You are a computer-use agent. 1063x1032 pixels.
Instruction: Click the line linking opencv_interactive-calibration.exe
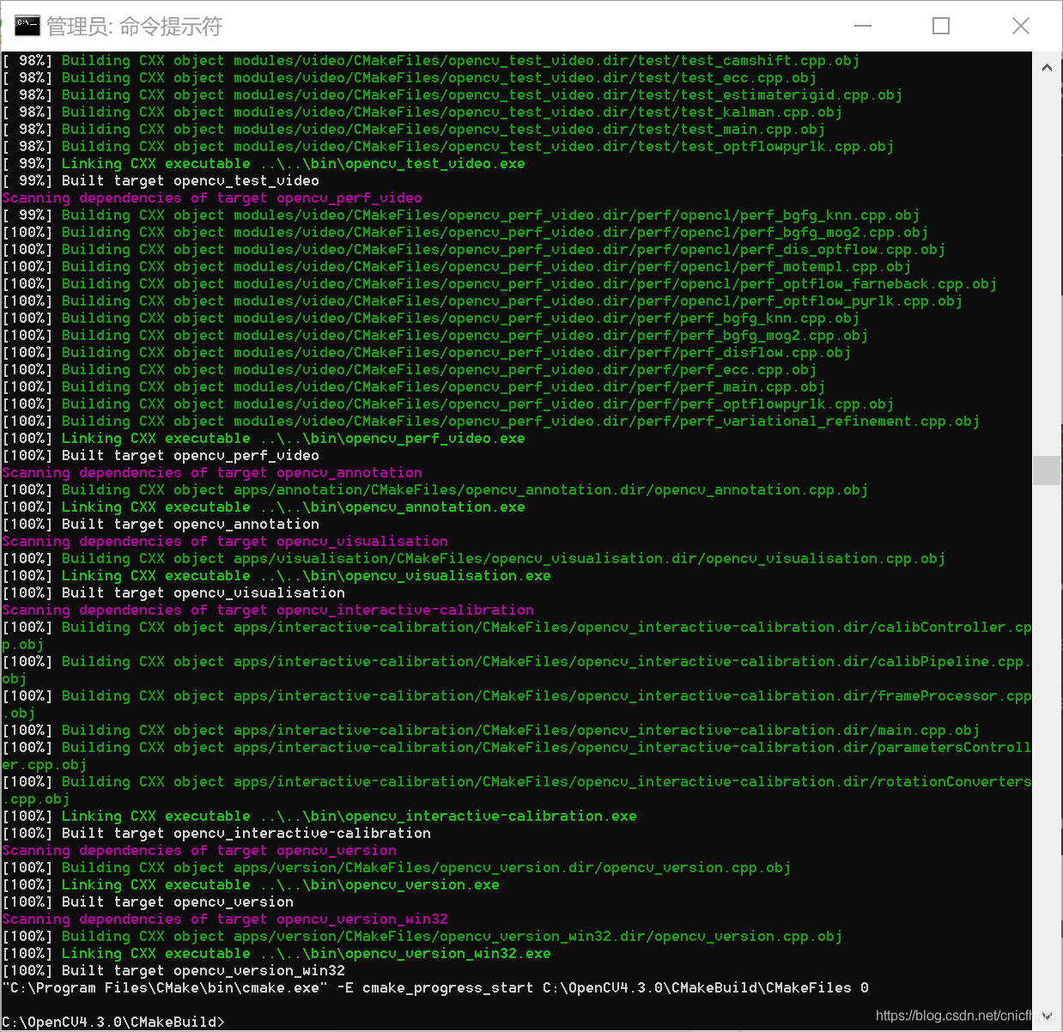[319, 816]
